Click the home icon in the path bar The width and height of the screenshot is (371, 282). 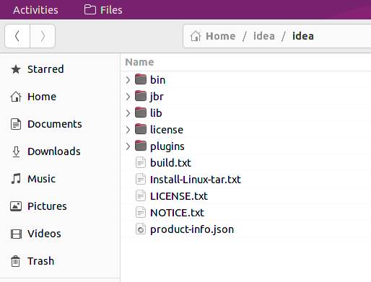coord(196,36)
